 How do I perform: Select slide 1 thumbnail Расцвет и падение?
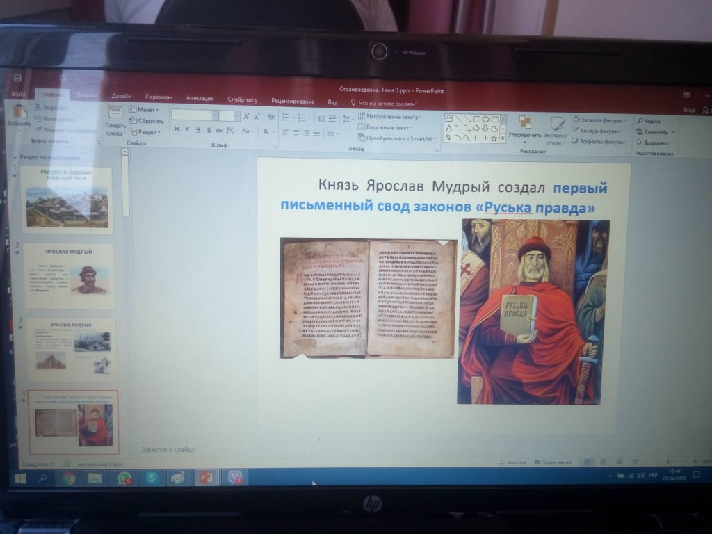67,200
